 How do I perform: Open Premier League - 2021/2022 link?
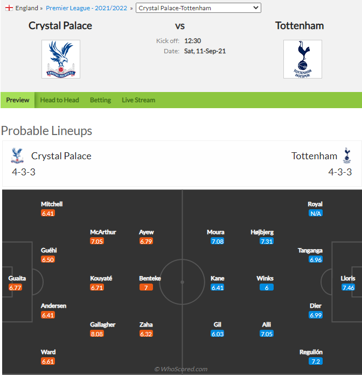[x=86, y=8]
